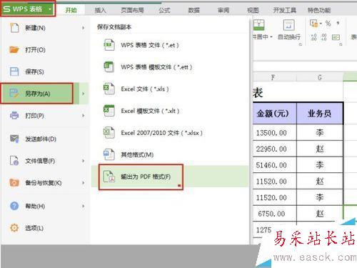The width and height of the screenshot is (357, 268).
Task: Open the 特色功能 ribbon tab
Action: [x=319, y=10]
